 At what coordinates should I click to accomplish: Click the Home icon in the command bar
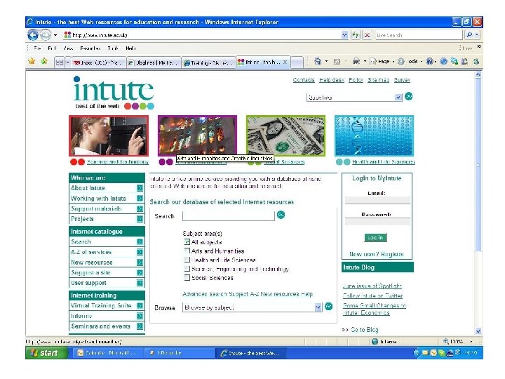[x=318, y=61]
